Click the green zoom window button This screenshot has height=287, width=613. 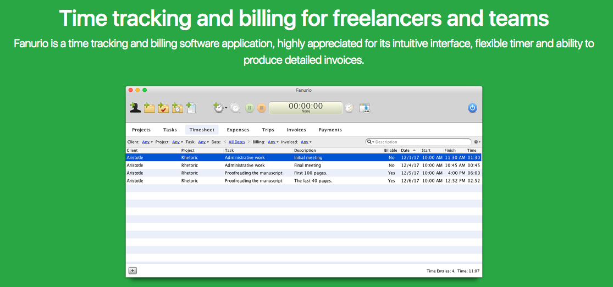[145, 90]
